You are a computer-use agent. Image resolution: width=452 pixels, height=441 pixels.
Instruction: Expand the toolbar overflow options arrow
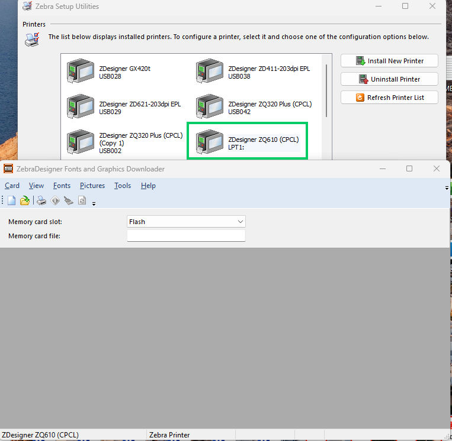click(94, 204)
